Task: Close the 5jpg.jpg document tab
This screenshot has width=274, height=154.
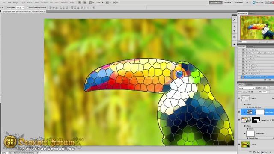Action: 45,12
